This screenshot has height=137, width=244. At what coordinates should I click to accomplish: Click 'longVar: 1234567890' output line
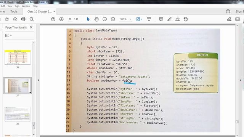pos(190,72)
